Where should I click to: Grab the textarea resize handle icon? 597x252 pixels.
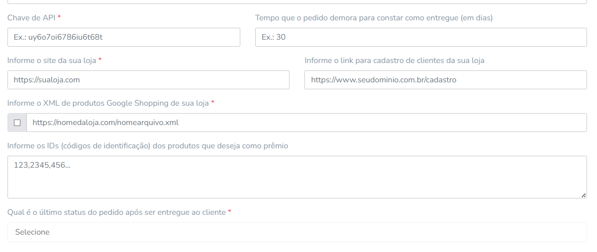(583, 195)
